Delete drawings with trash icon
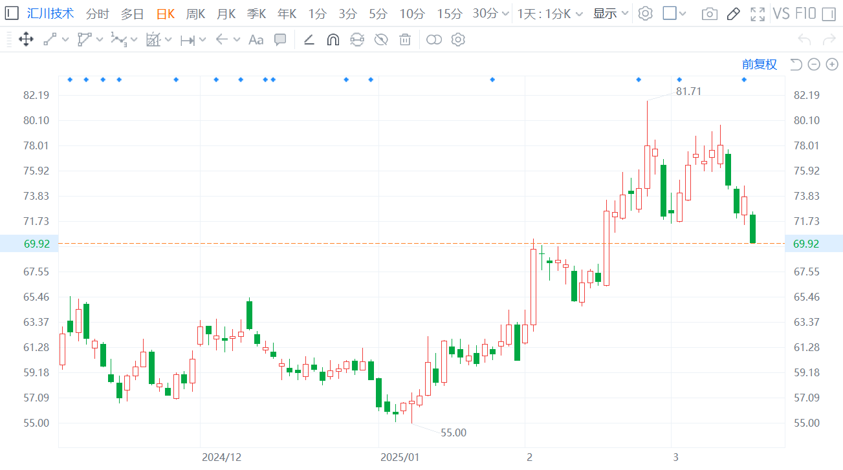Screen dimensions: 843x470 coord(405,39)
